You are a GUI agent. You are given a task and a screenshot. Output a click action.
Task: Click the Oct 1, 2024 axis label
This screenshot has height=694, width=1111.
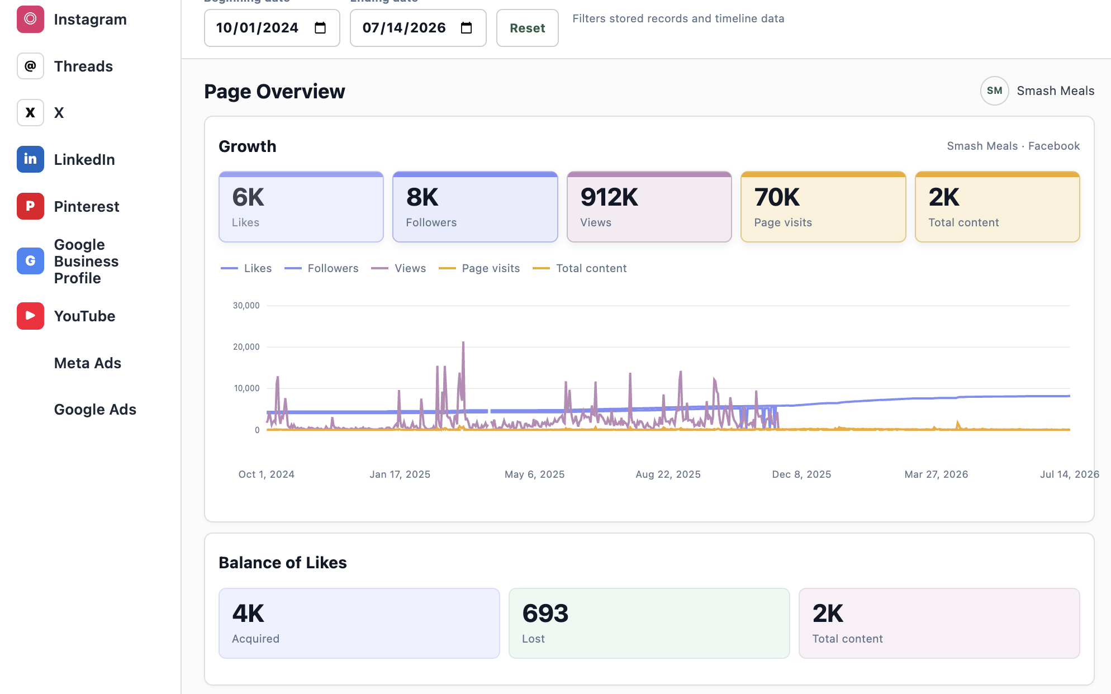[267, 474]
